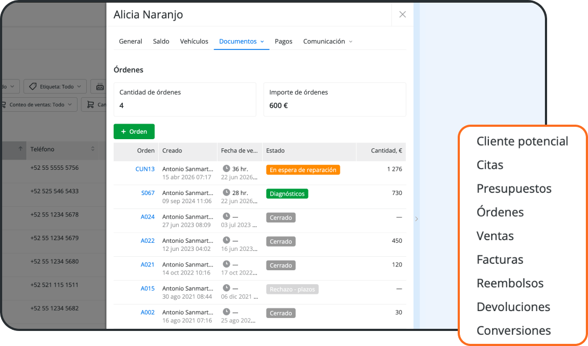Click phone number +52 55 1234 5682
The height and width of the screenshot is (346, 588).
click(54, 308)
